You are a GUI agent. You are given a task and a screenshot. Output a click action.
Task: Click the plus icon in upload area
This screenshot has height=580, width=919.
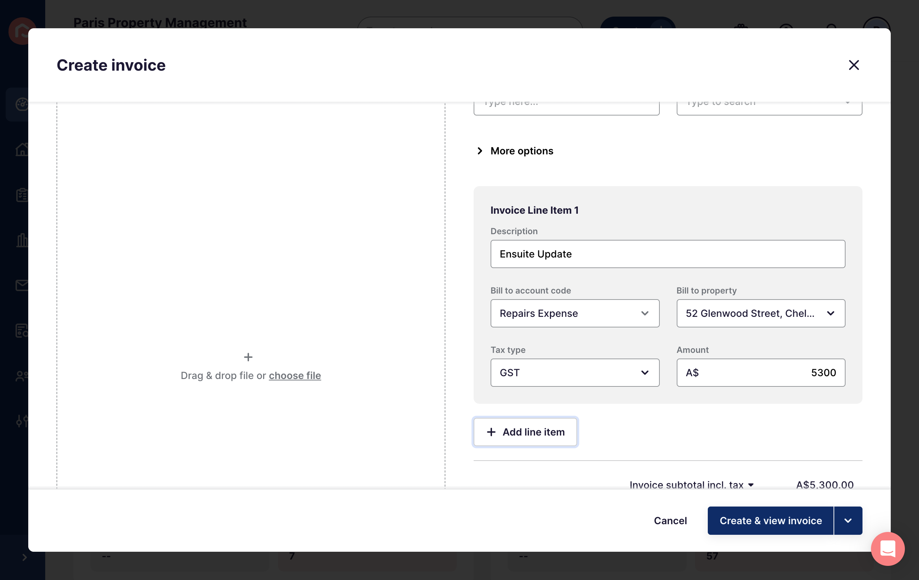(x=248, y=357)
